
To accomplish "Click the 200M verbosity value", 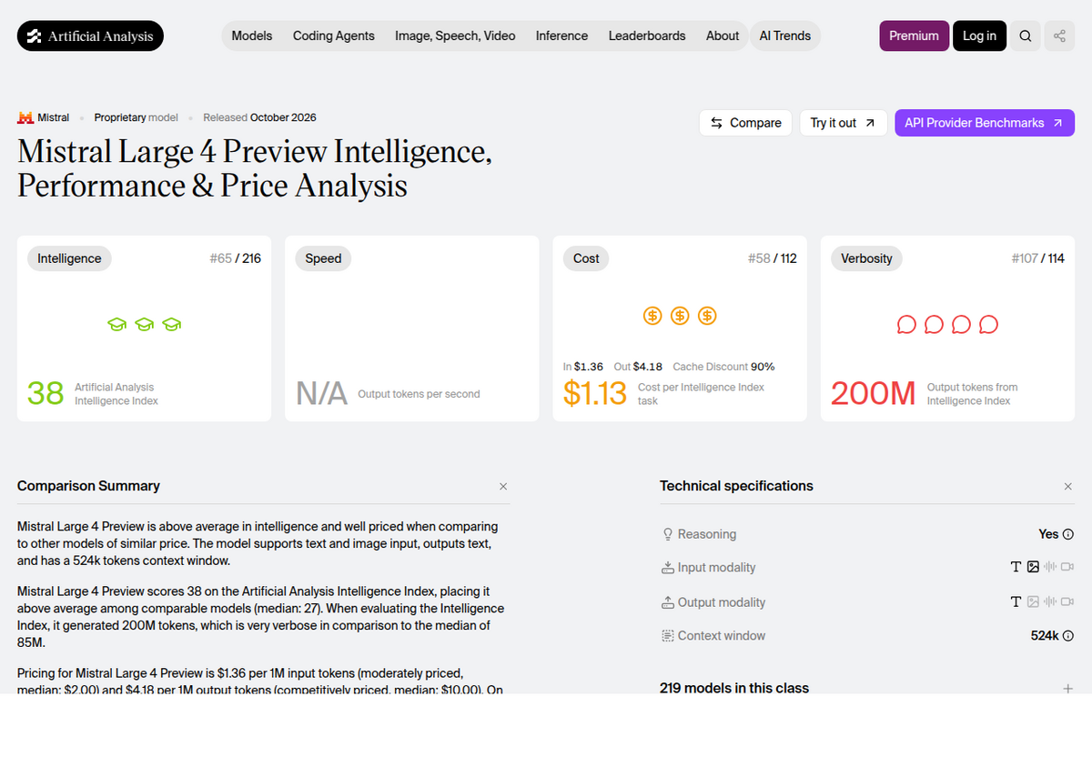I will (x=874, y=393).
